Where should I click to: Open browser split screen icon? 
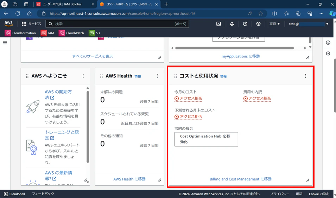coord(274,13)
